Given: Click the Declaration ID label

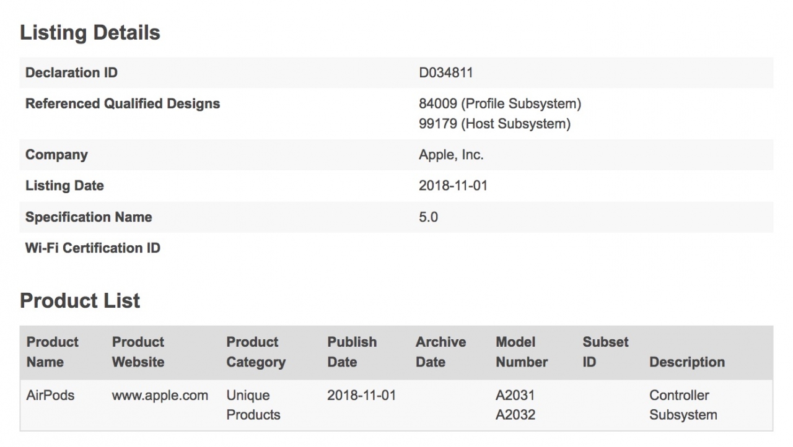Looking at the screenshot, I should click(71, 72).
